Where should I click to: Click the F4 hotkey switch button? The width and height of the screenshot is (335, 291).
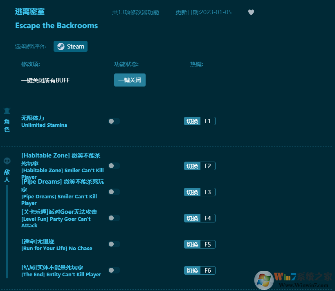(x=192, y=218)
